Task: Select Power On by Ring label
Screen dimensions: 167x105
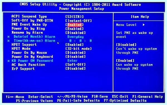Action: tap(28, 28)
